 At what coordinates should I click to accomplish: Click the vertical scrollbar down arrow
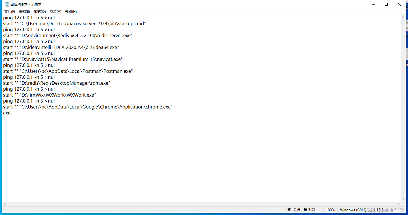coord(403,199)
